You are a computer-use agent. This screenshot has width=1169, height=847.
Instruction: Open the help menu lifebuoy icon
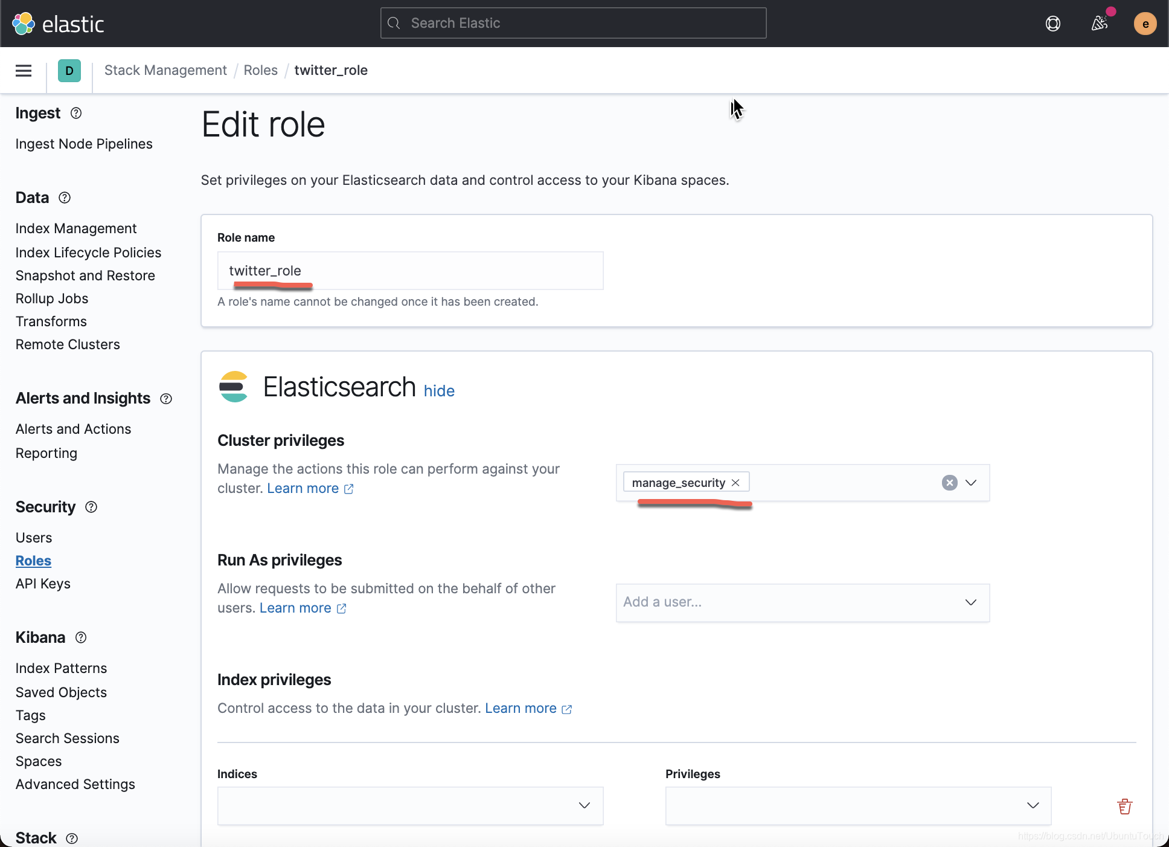(1052, 24)
